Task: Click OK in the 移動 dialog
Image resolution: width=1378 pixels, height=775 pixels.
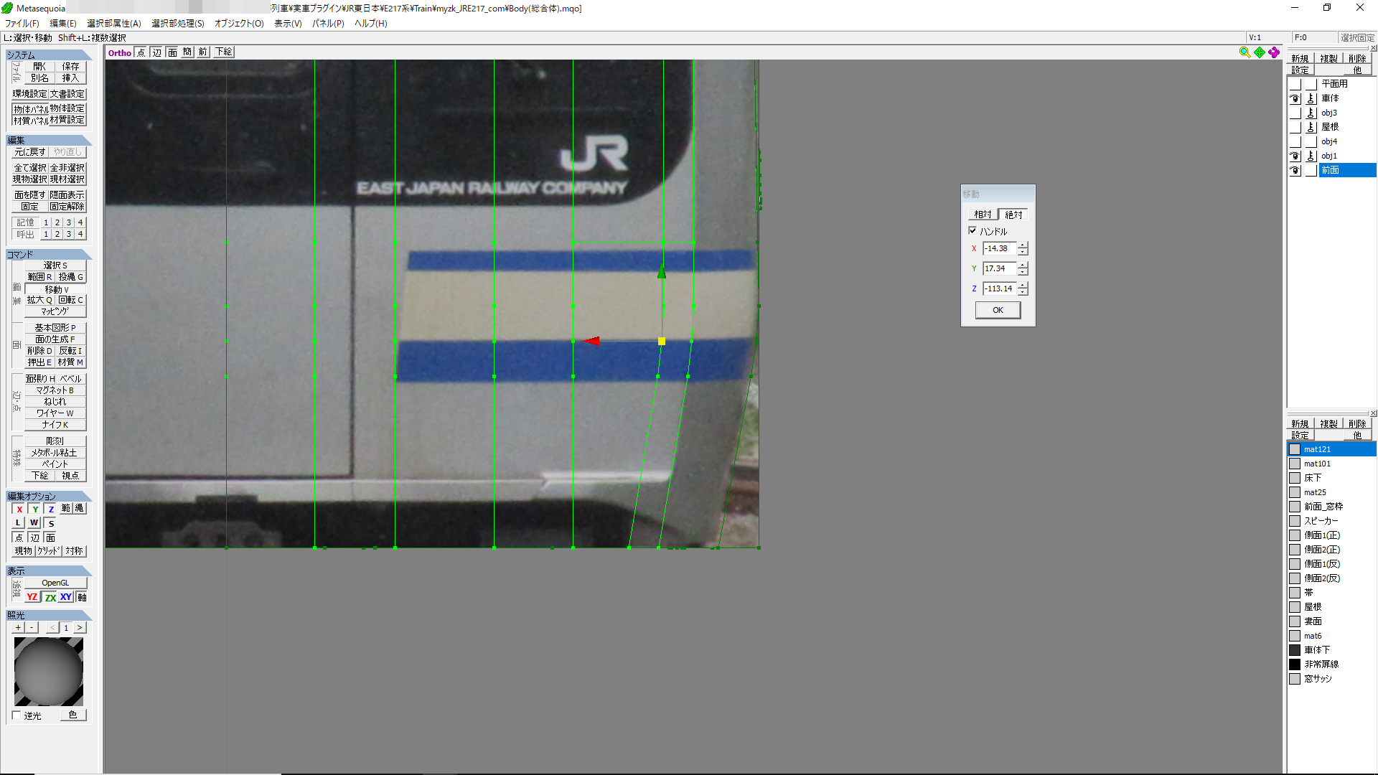Action: click(x=998, y=310)
